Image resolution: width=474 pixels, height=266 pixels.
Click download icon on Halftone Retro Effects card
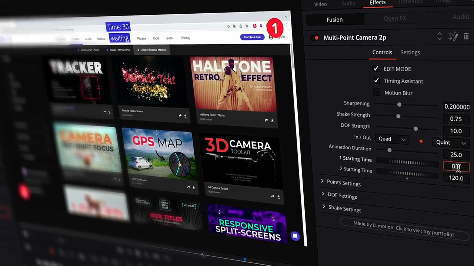[x=272, y=120]
